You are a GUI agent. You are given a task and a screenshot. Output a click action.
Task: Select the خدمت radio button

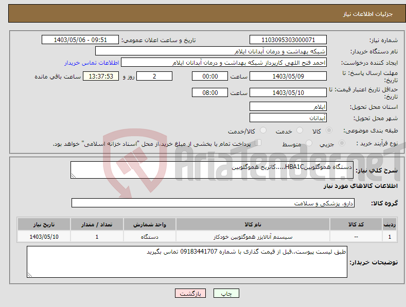(299, 130)
